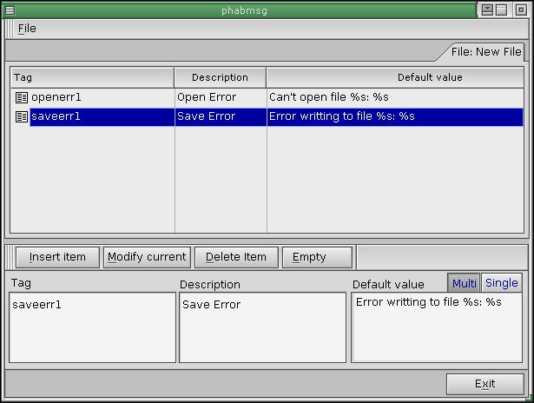This screenshot has height=403, width=534.
Task: Click the Description column header
Action: tap(220, 77)
